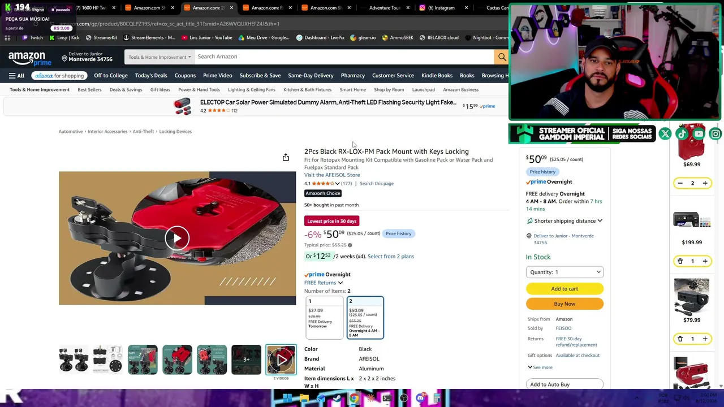The width and height of the screenshot is (724, 407).
Task: Toggle the Alexa for shopping pill
Action: coord(59,76)
